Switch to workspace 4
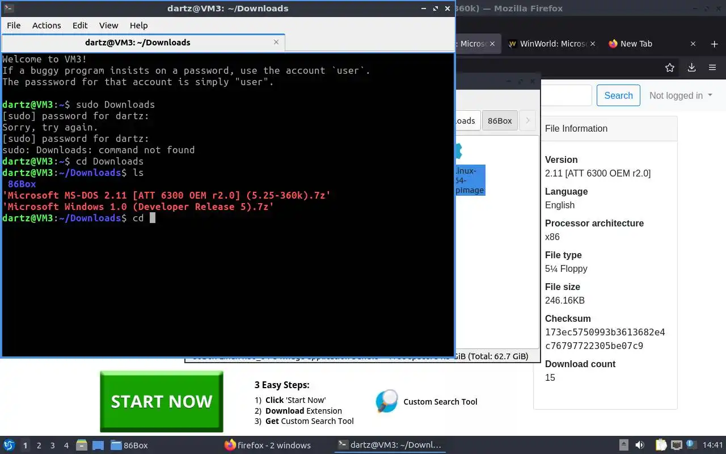Screen dimensions: 726x454 click(x=66, y=445)
